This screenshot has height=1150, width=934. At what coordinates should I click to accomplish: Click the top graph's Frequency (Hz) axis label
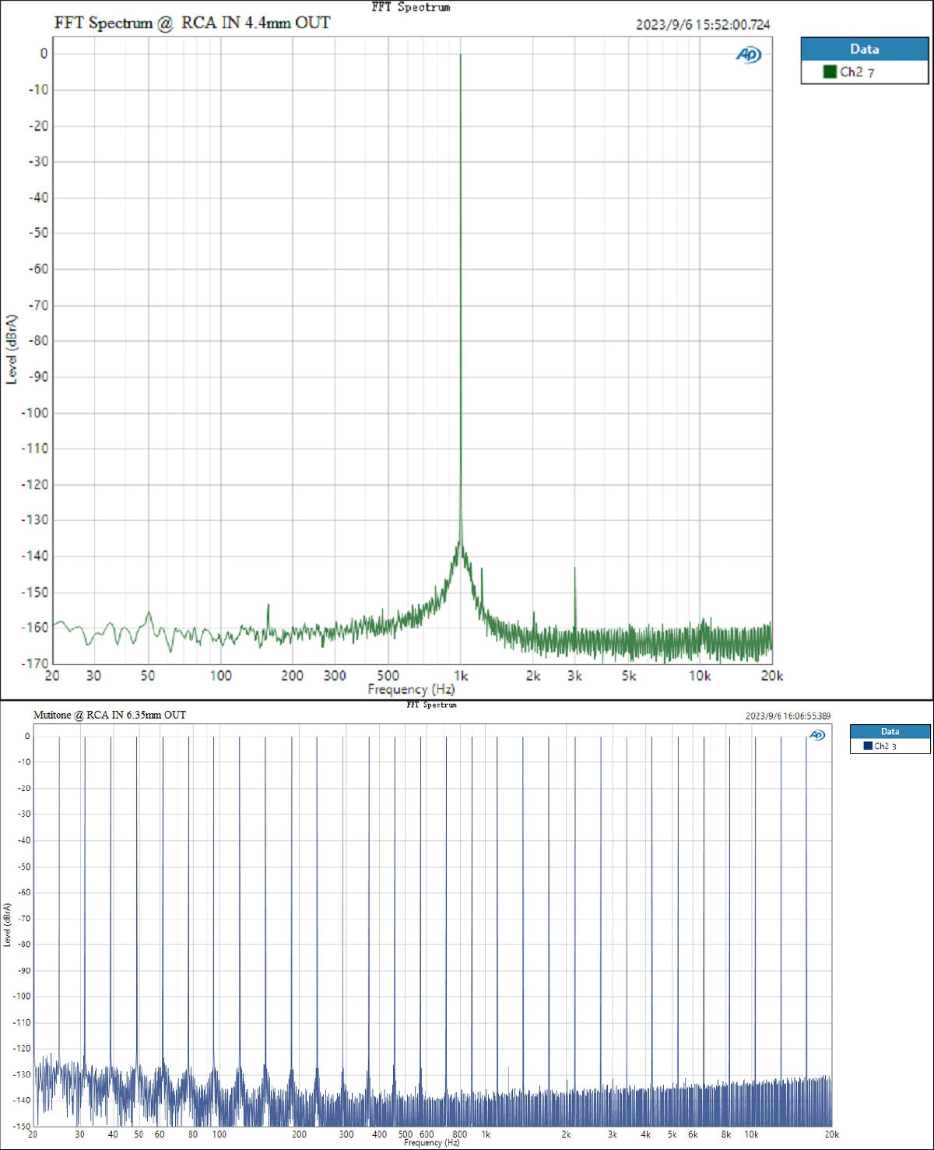[x=411, y=689]
